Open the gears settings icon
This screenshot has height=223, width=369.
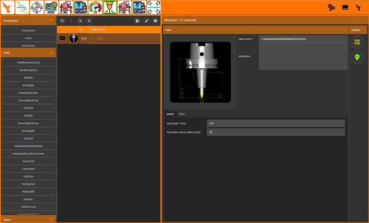331,7
